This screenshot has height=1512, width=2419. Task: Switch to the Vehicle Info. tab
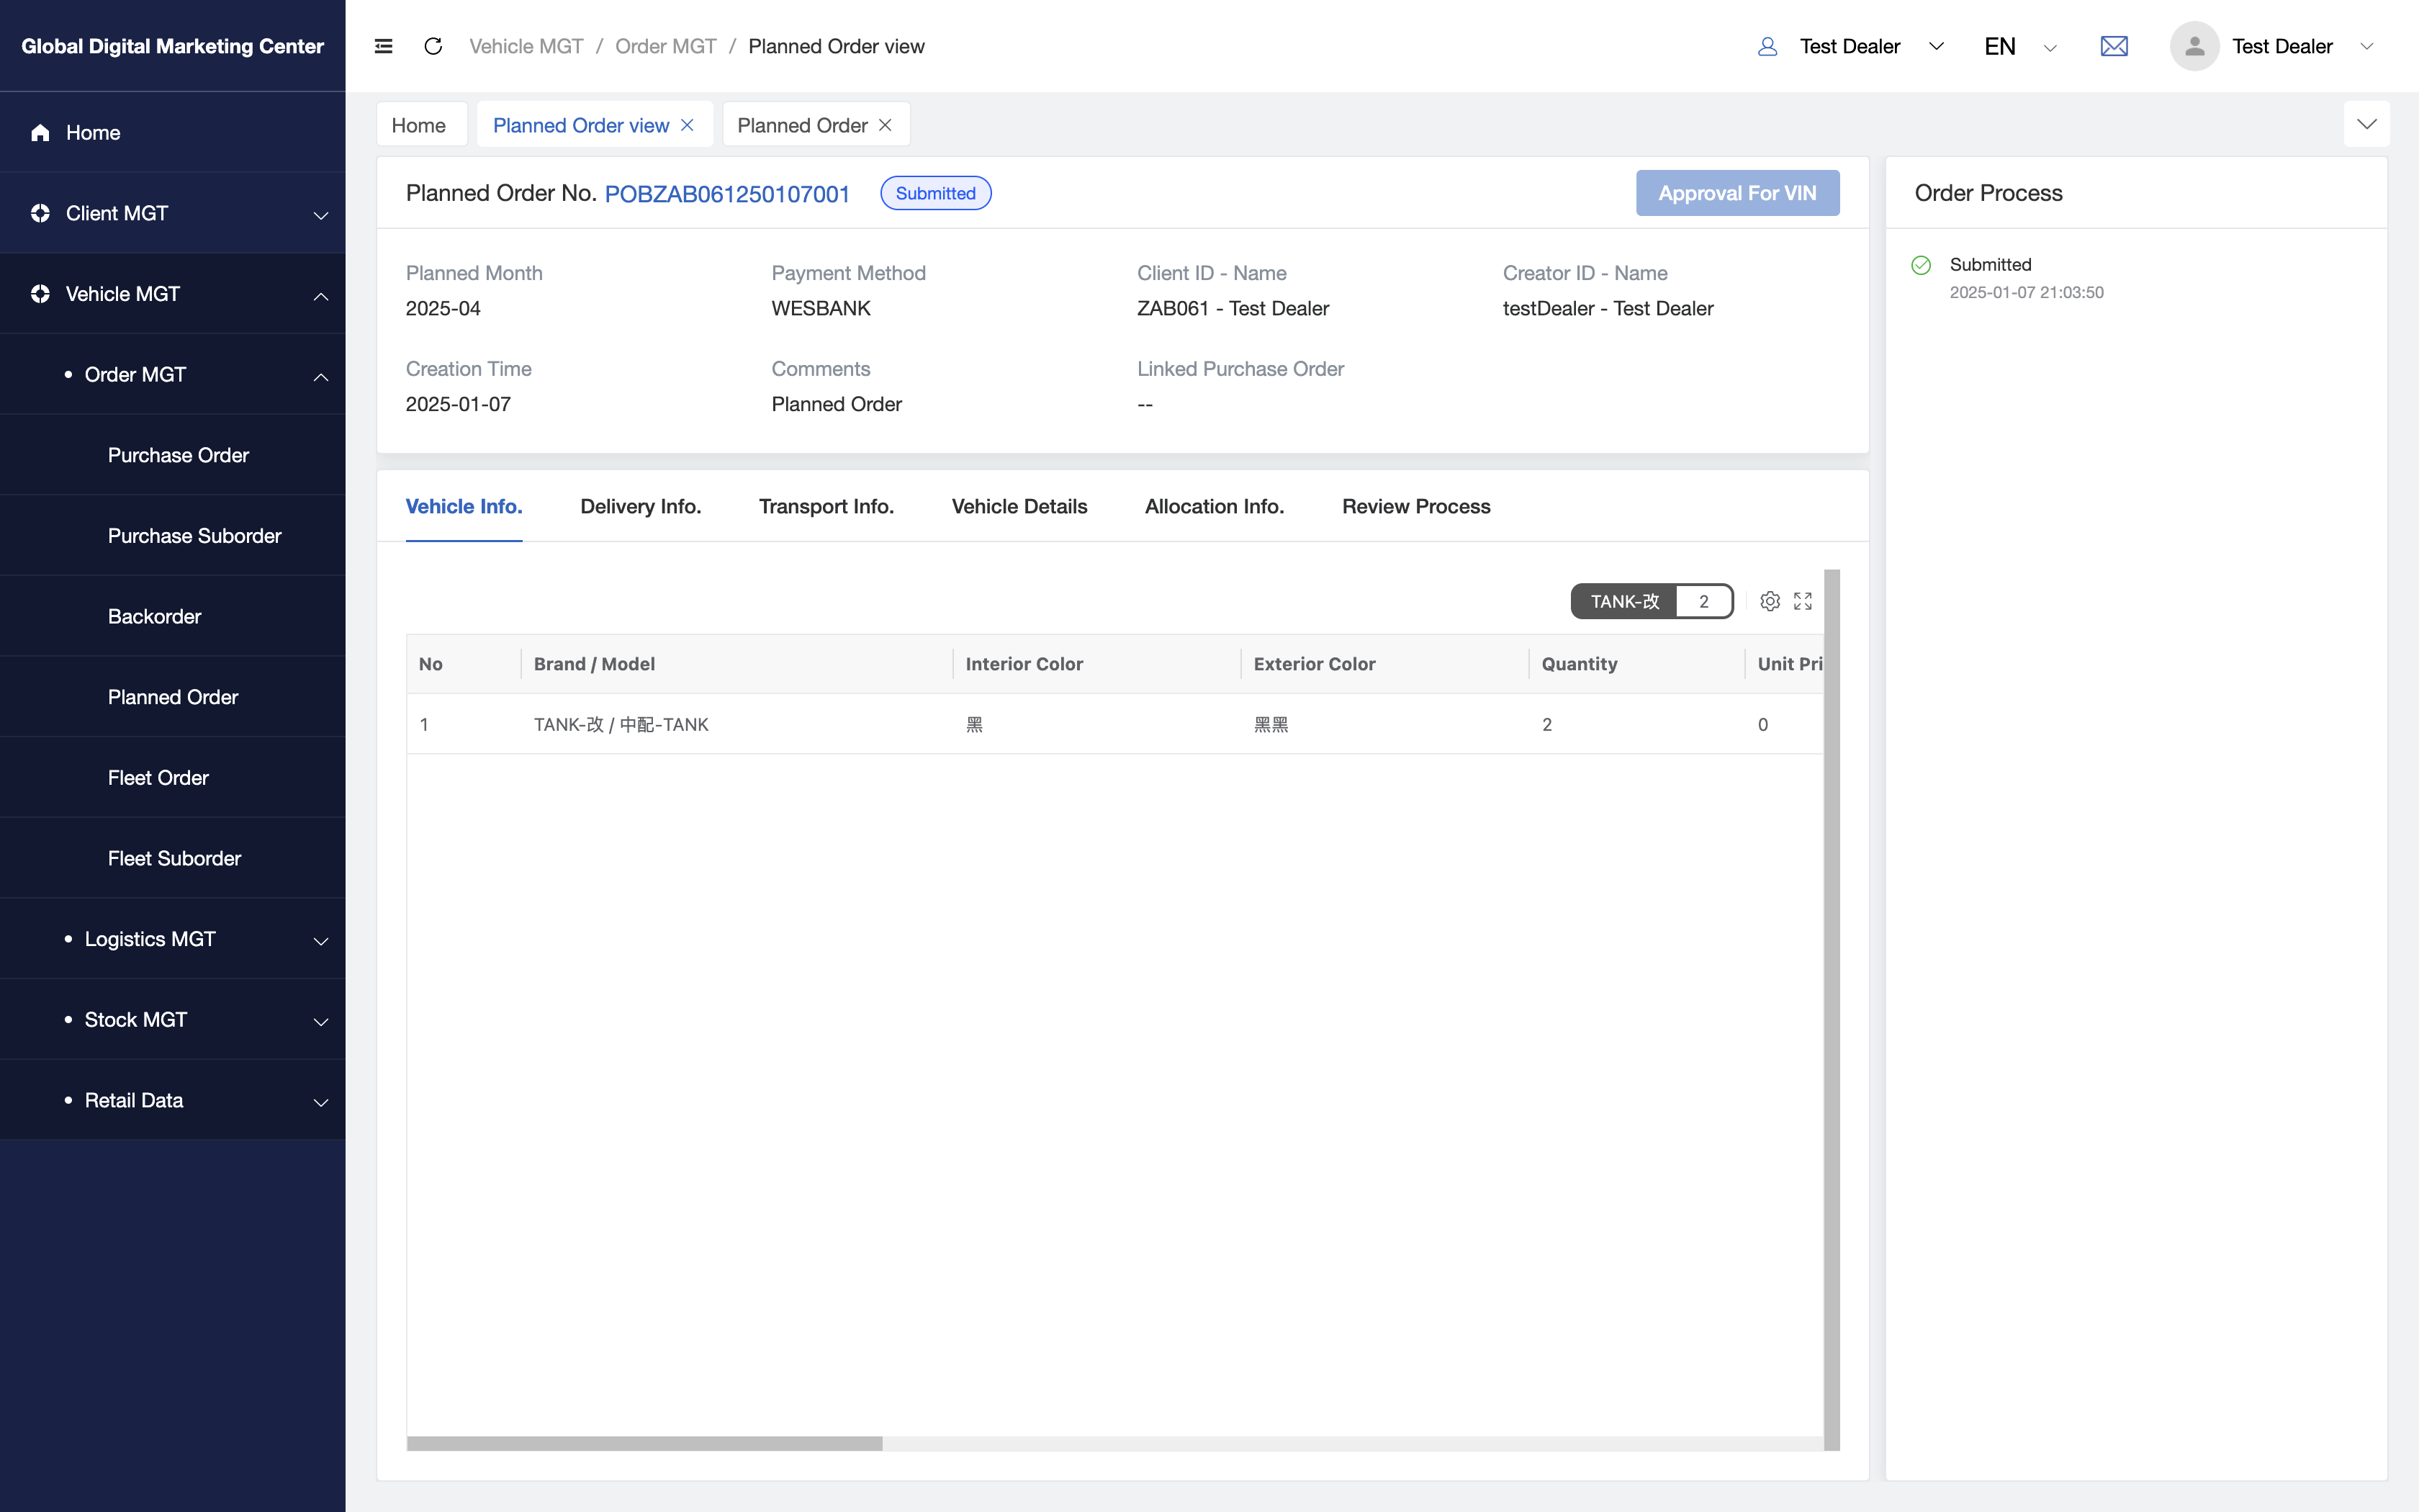tap(464, 506)
